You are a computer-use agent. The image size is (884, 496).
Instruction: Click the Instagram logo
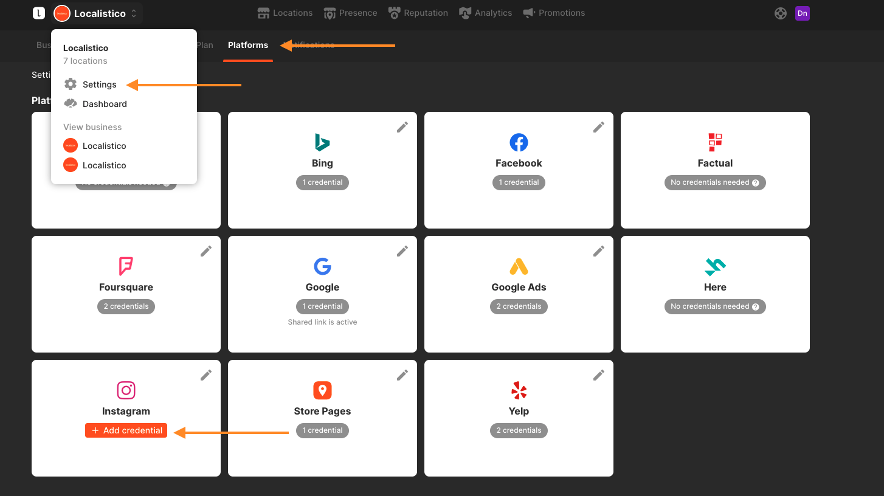126,390
